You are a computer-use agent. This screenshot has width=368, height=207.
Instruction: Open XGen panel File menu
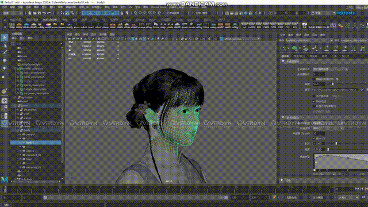tap(283, 34)
